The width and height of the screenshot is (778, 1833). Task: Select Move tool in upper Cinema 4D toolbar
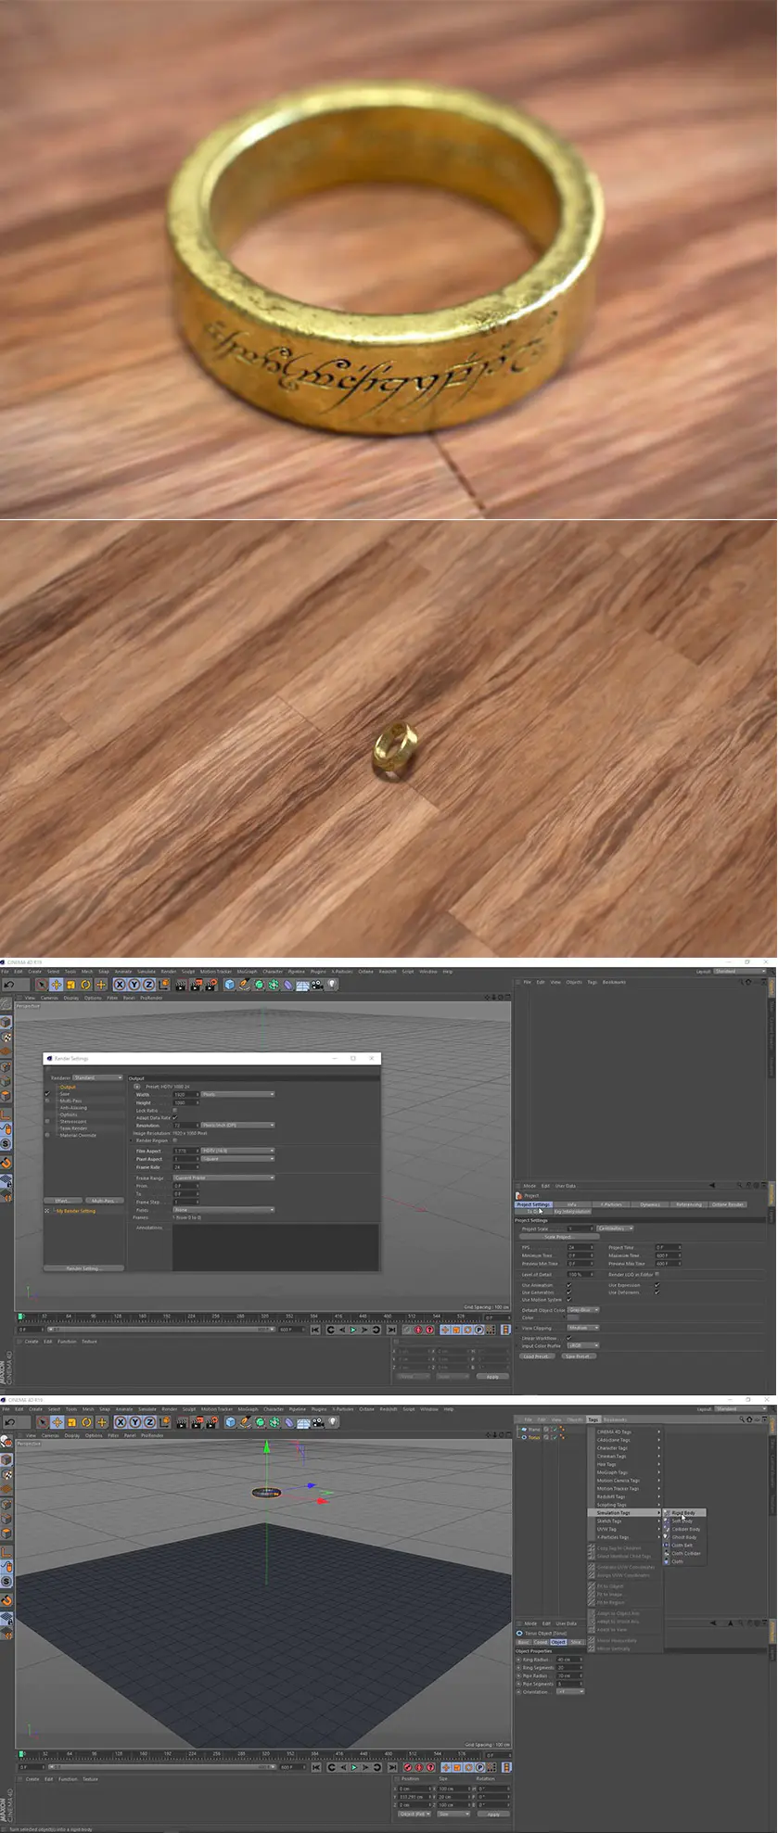tap(57, 985)
